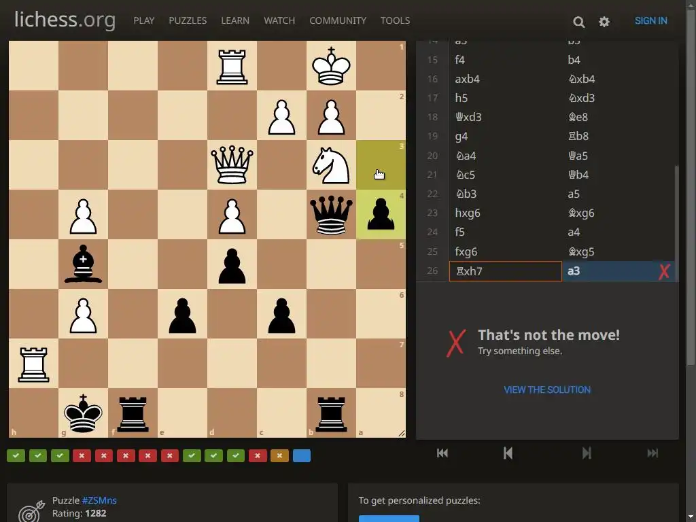Screen dimensions: 696x522
Task: Select the white pawn on b2
Action: pyautogui.click(x=331, y=116)
